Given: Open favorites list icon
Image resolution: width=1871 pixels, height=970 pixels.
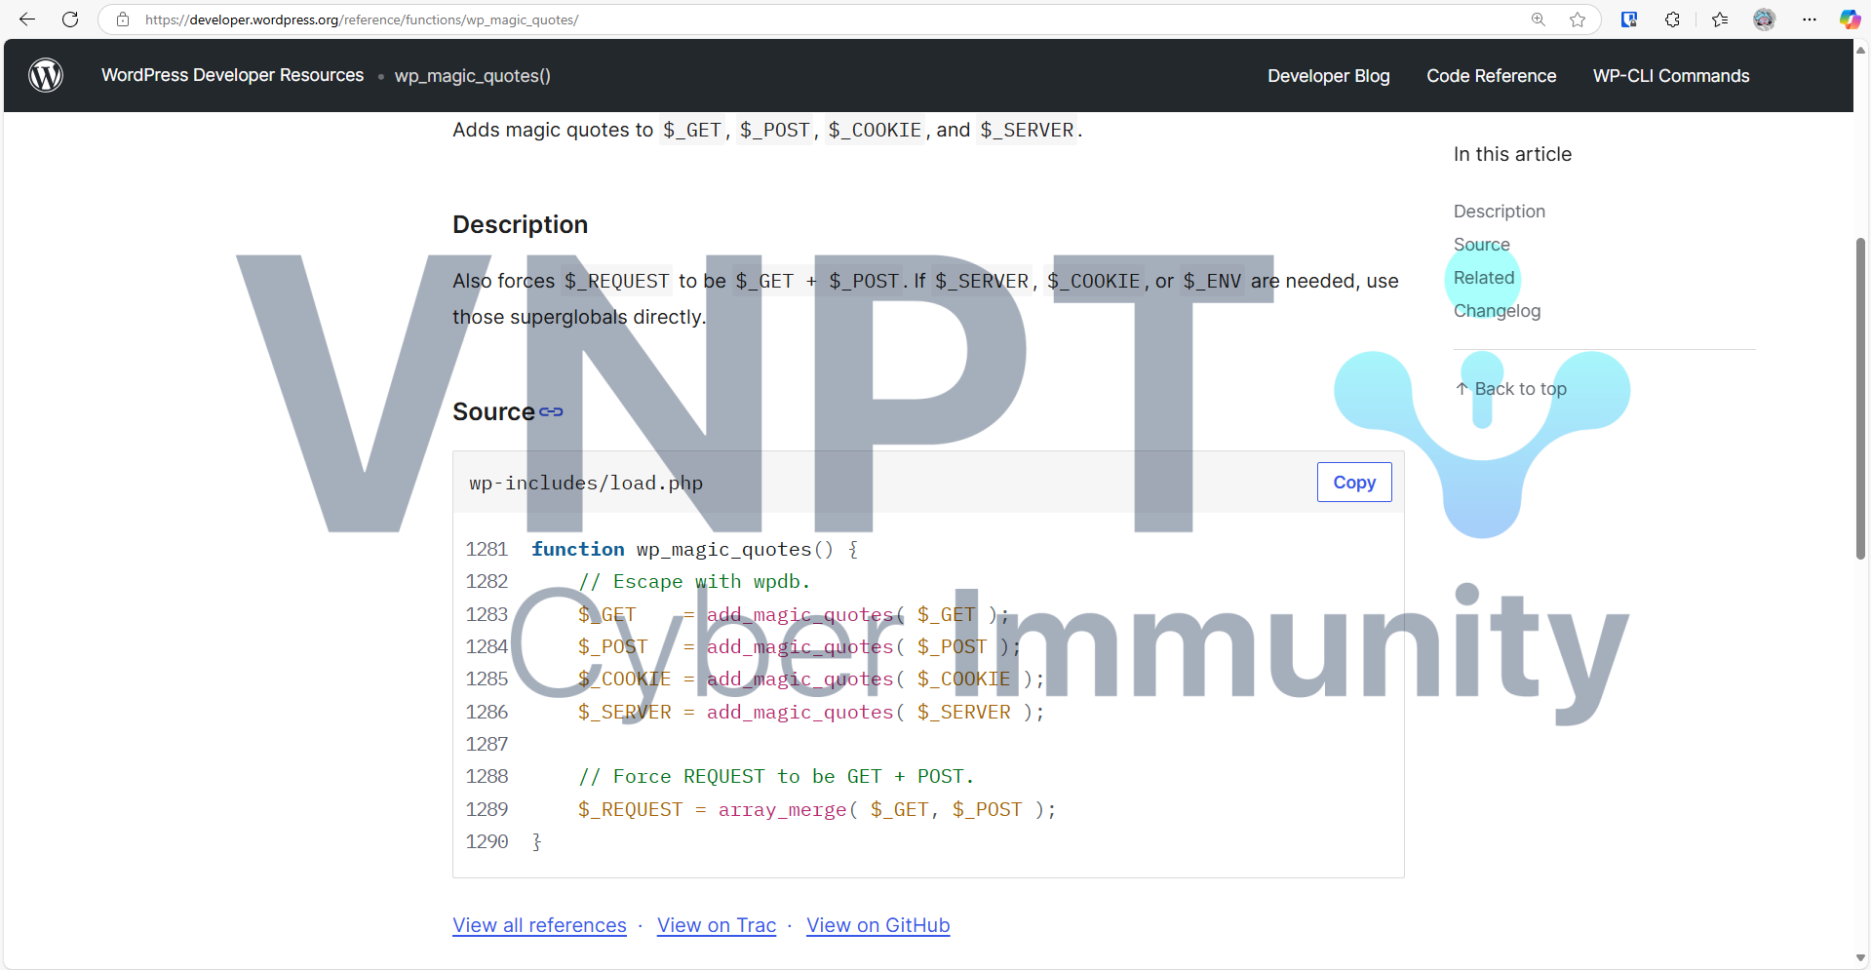Looking at the screenshot, I should tap(1720, 19).
